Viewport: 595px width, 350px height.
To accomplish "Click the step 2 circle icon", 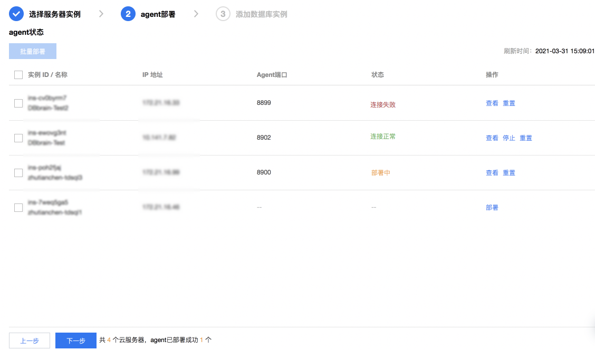I will pyautogui.click(x=128, y=14).
